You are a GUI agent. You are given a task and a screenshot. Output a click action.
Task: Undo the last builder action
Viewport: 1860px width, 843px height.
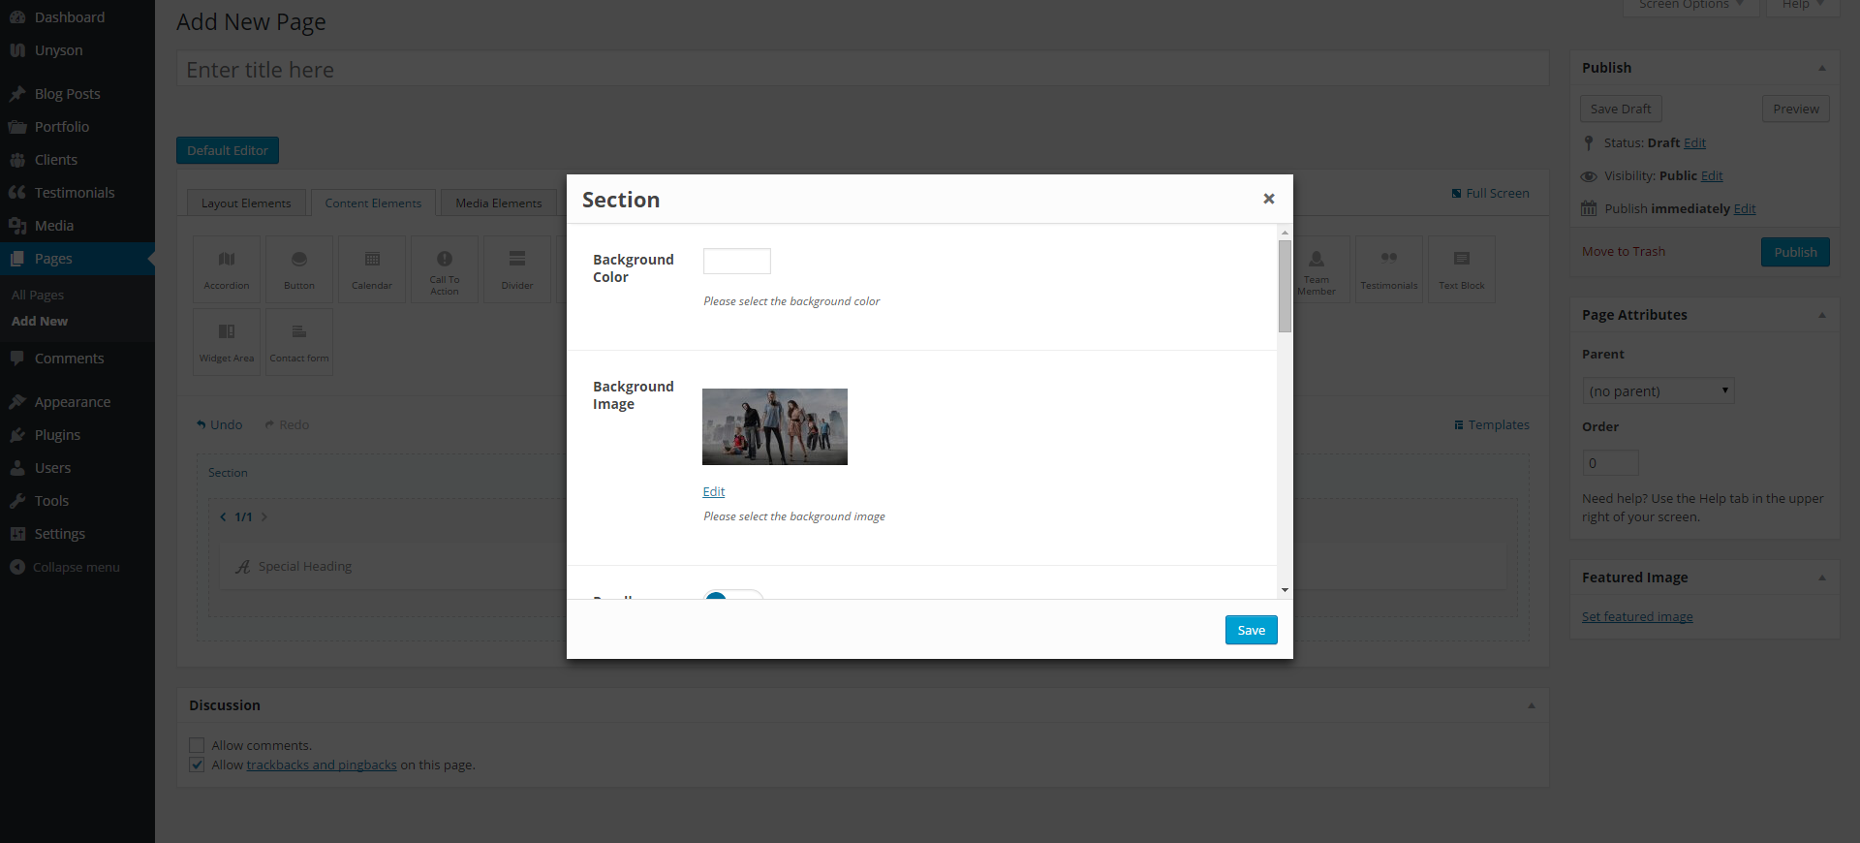point(220,424)
